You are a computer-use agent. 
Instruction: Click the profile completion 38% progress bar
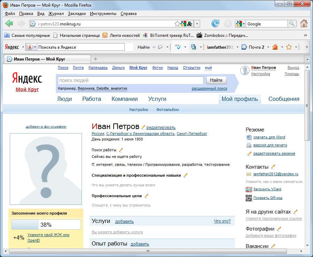tap(46, 224)
